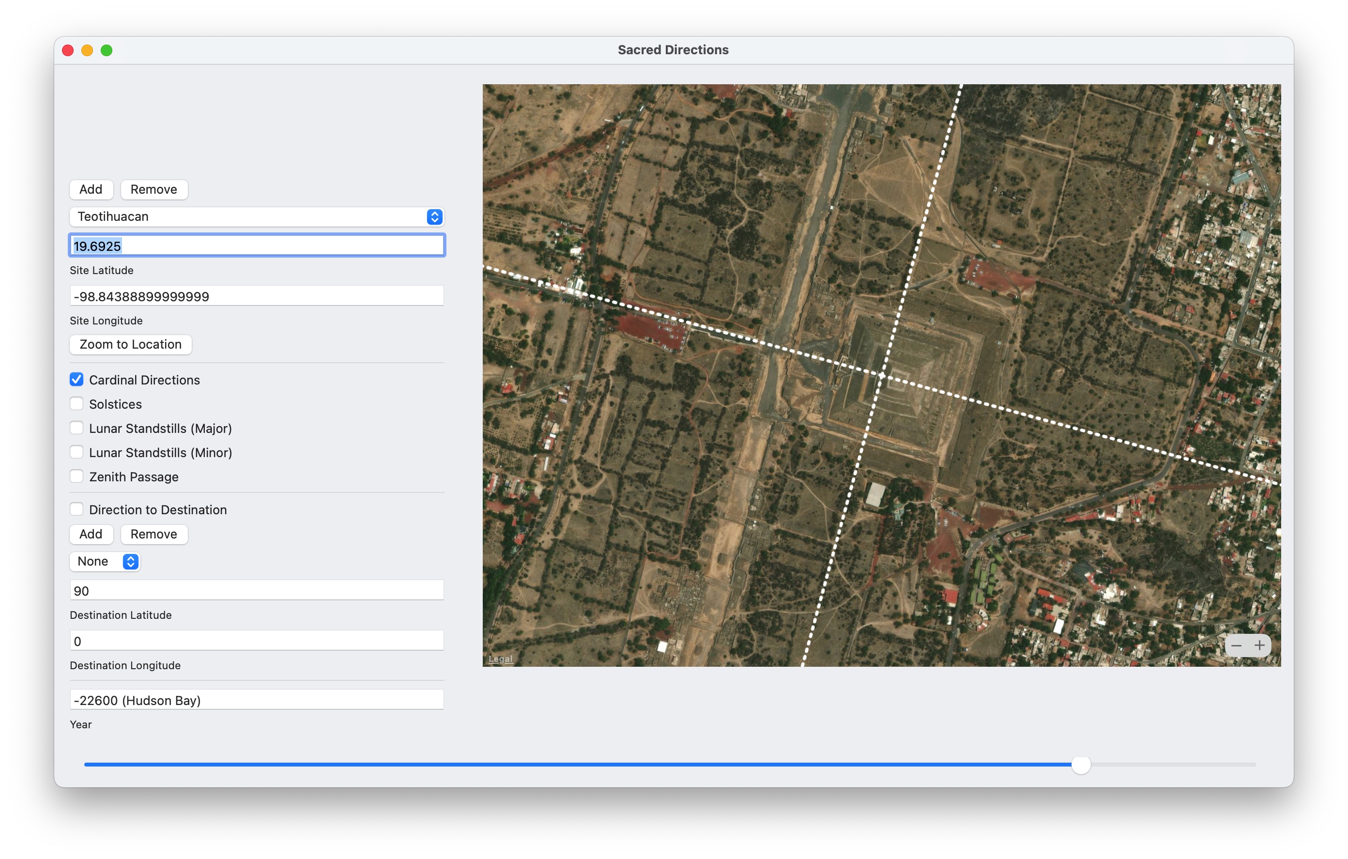Turn on Lunar Standstills (Minor)
This screenshot has width=1348, height=859.
point(77,452)
